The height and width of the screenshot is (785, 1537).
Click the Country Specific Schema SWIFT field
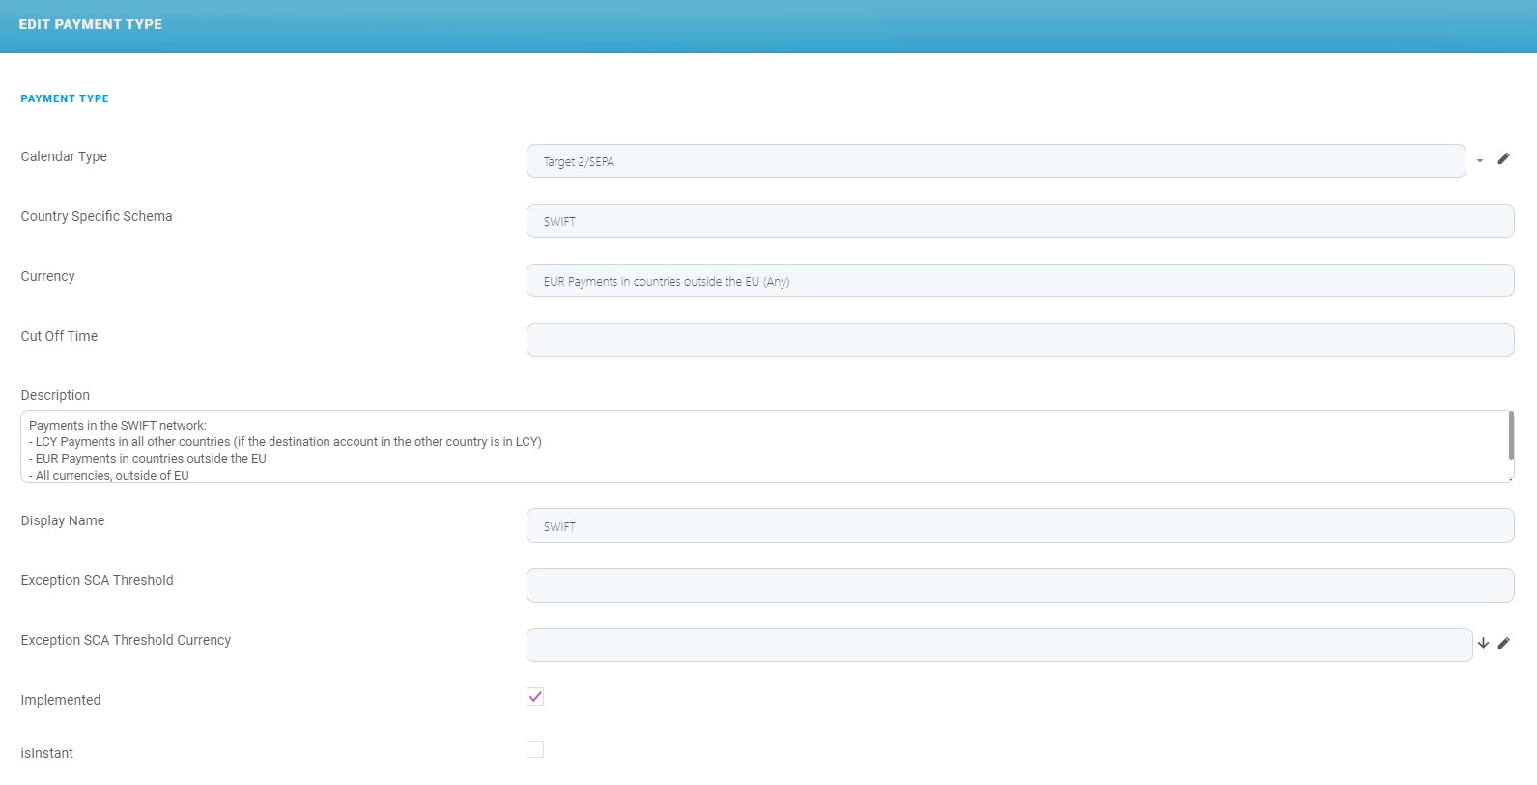pos(1019,221)
